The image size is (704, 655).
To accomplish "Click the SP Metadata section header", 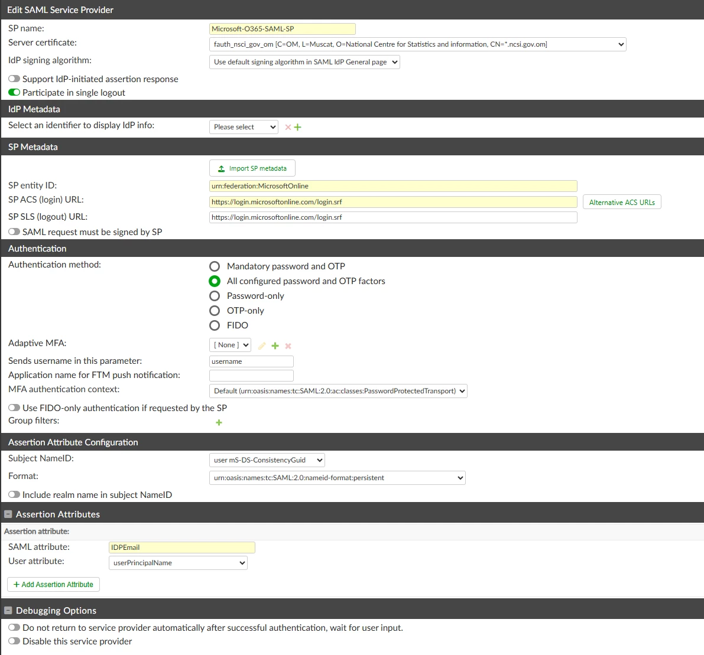I will point(33,146).
